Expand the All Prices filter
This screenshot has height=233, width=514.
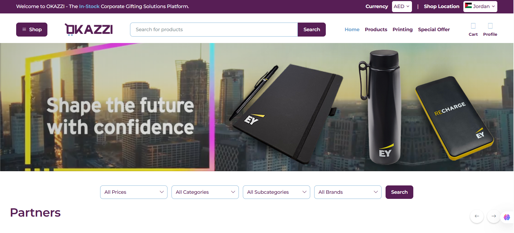coord(134,192)
